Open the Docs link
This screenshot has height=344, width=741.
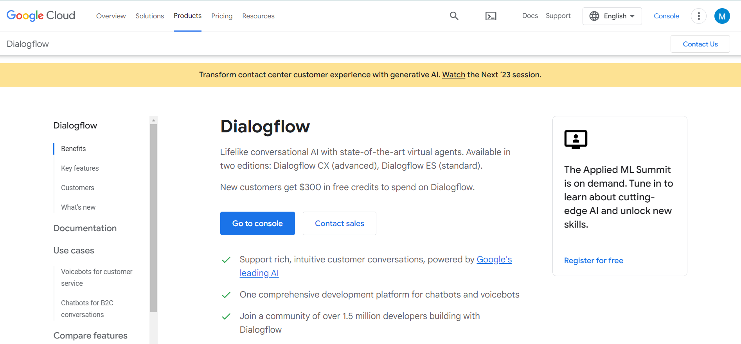(530, 16)
